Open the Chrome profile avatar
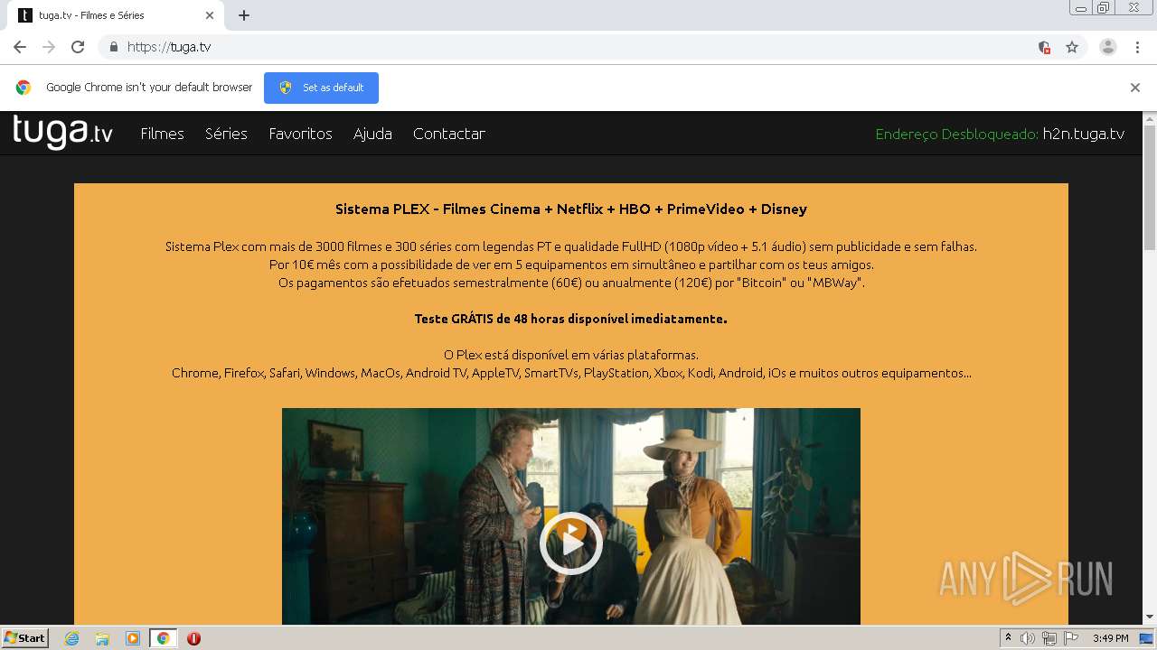The image size is (1157, 650). pyautogui.click(x=1108, y=47)
